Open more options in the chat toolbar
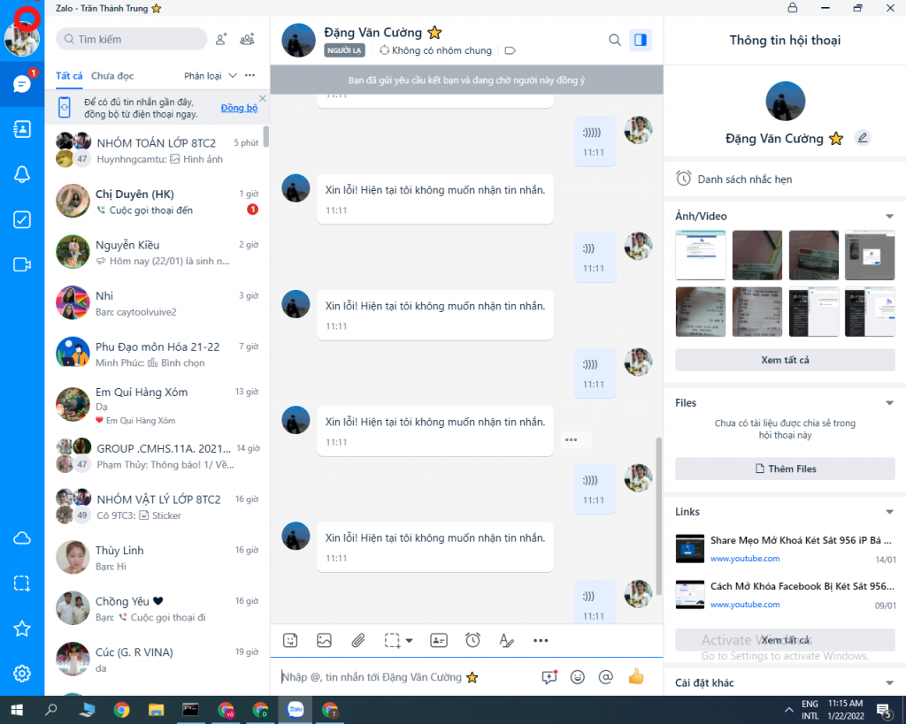 click(541, 640)
